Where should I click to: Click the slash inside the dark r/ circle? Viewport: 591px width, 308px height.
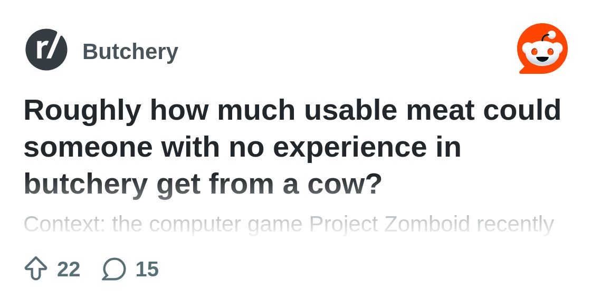click(51, 50)
